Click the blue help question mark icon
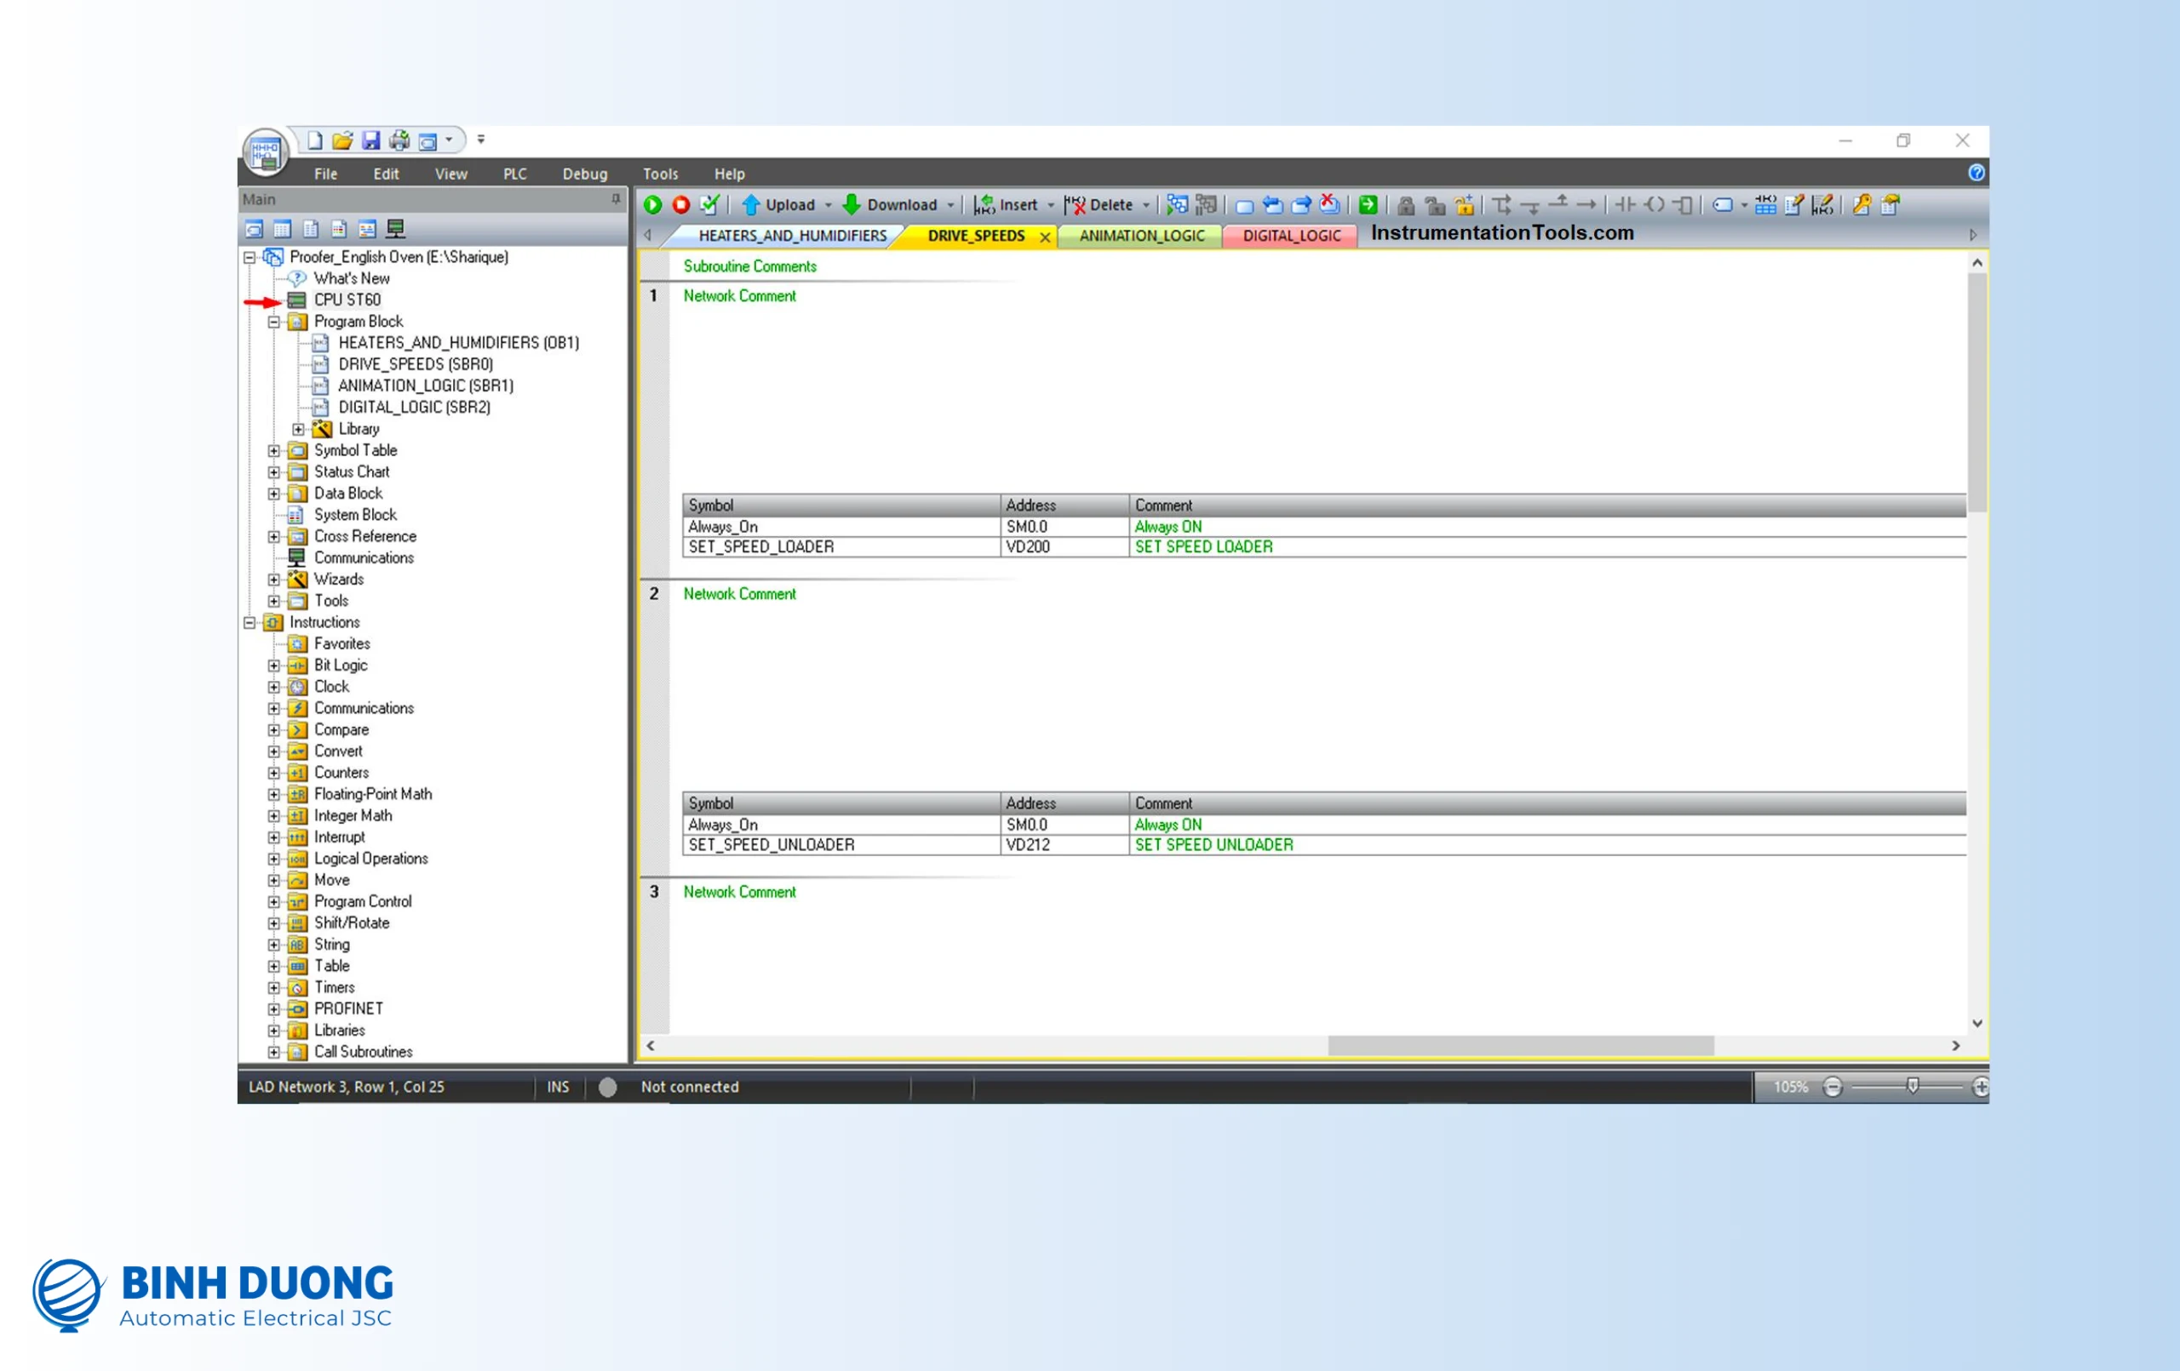This screenshot has height=1371, width=2180. tap(1976, 173)
